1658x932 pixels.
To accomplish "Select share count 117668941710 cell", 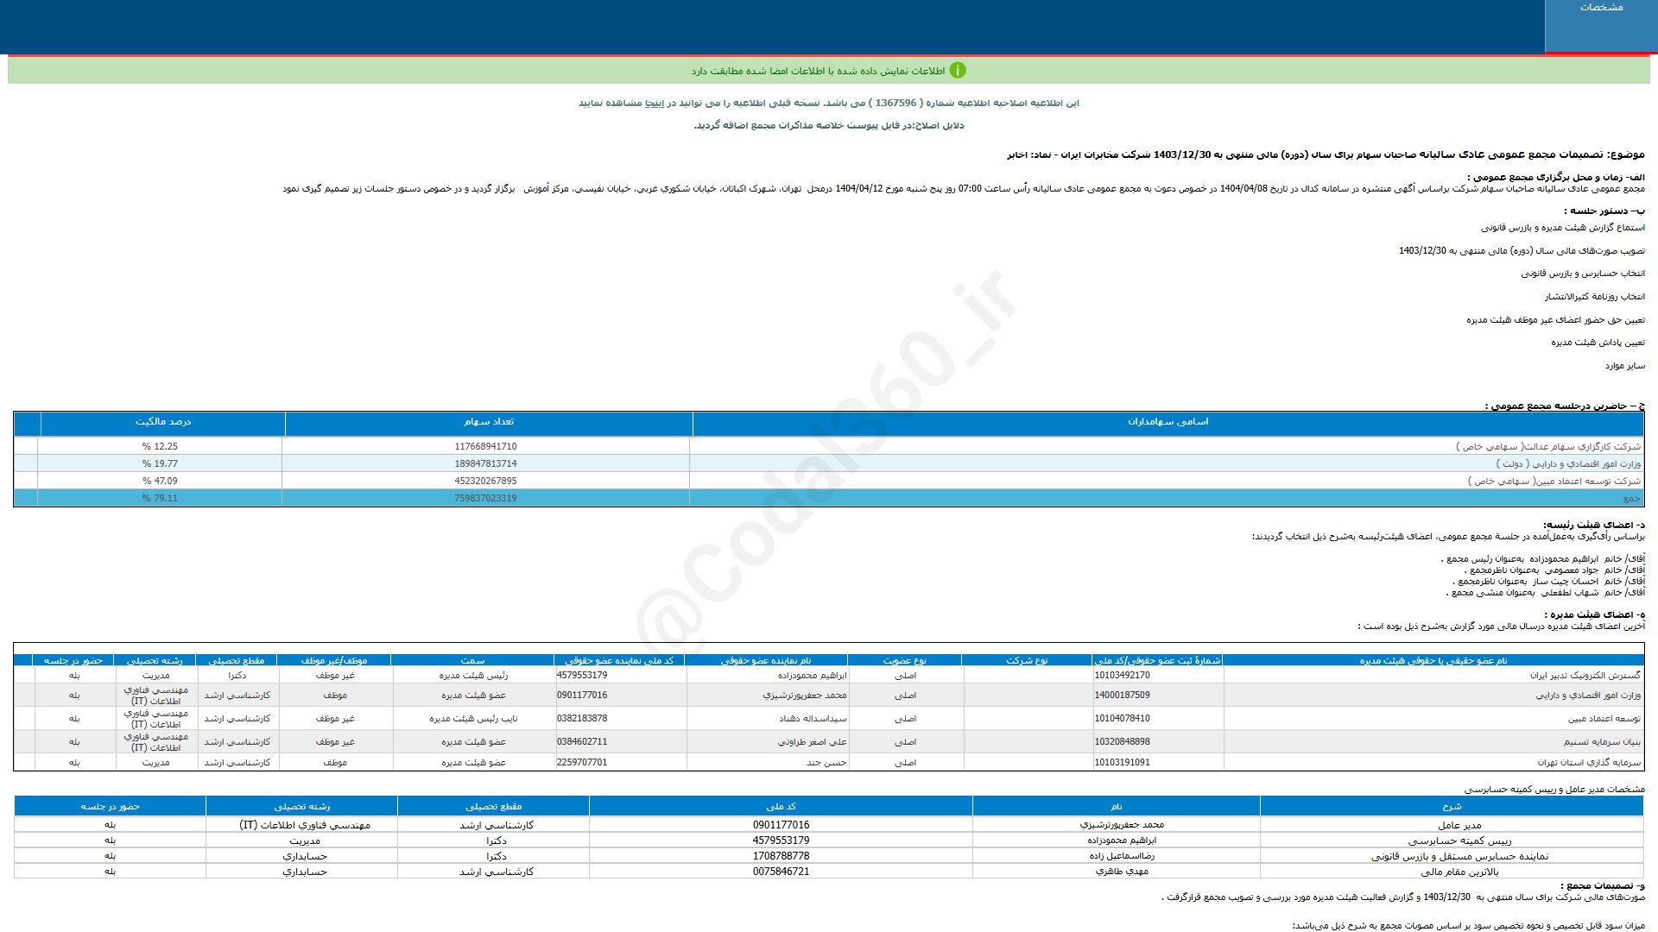I will [485, 447].
